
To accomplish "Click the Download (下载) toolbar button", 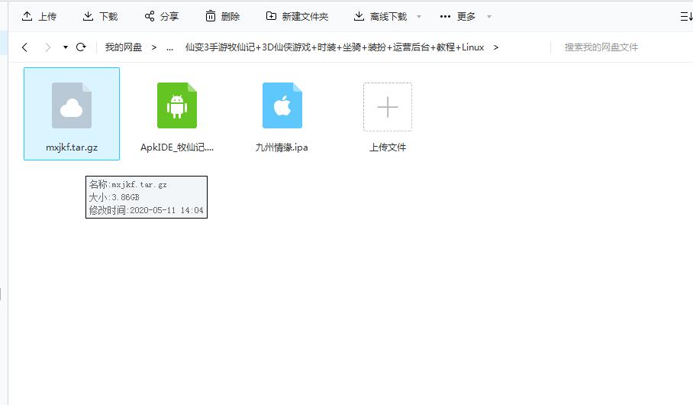I will (100, 16).
